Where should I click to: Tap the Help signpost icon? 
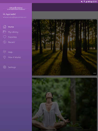[x=5, y=52]
